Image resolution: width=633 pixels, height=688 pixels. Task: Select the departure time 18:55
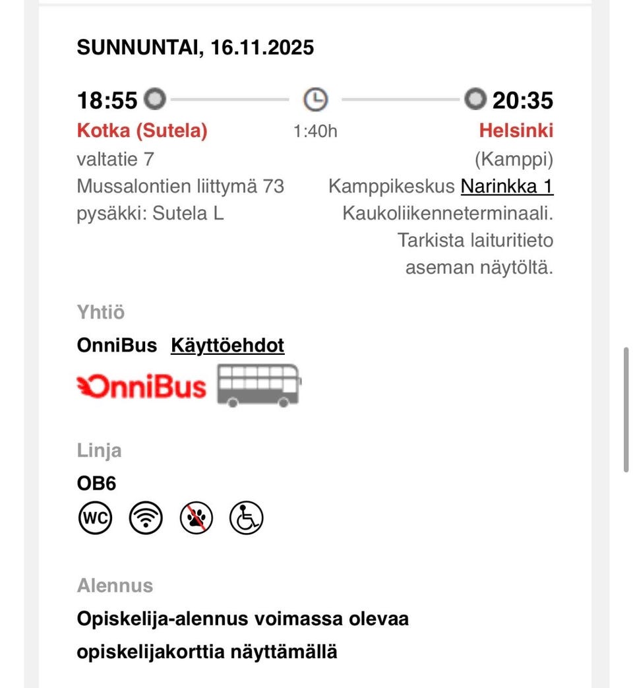point(106,100)
